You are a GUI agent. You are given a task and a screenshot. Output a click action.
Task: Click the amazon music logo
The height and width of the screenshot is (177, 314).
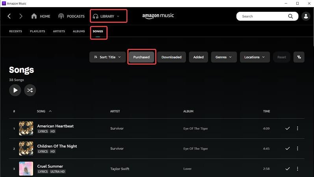[158, 16]
